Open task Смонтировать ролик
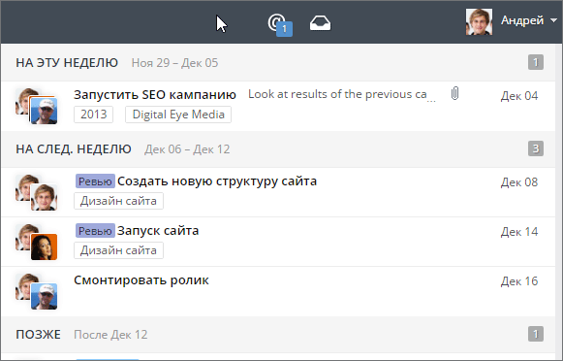 point(141,280)
